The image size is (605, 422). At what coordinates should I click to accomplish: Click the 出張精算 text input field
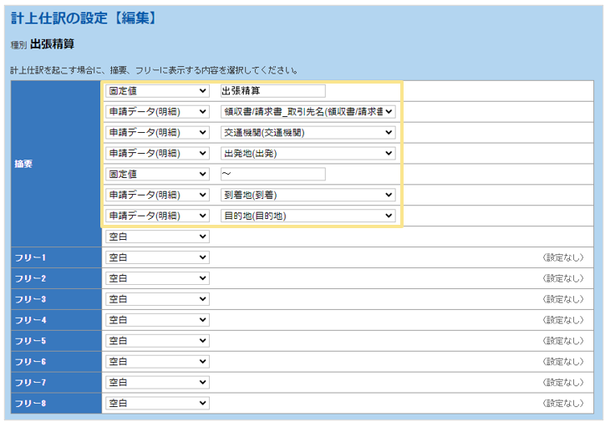(x=272, y=91)
